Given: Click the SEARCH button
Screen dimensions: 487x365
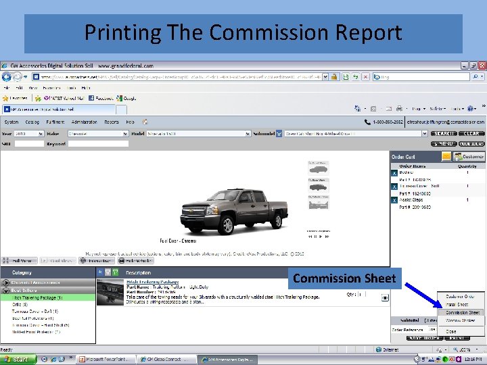Looking at the screenshot, I should (444, 133).
